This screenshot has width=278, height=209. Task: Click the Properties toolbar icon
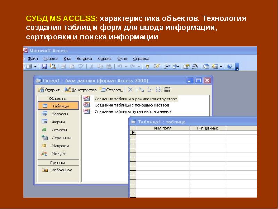(x=186, y=67)
